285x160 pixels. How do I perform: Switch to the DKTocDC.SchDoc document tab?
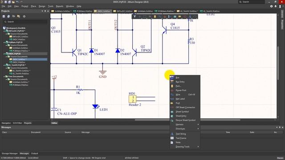(x=123, y=11)
